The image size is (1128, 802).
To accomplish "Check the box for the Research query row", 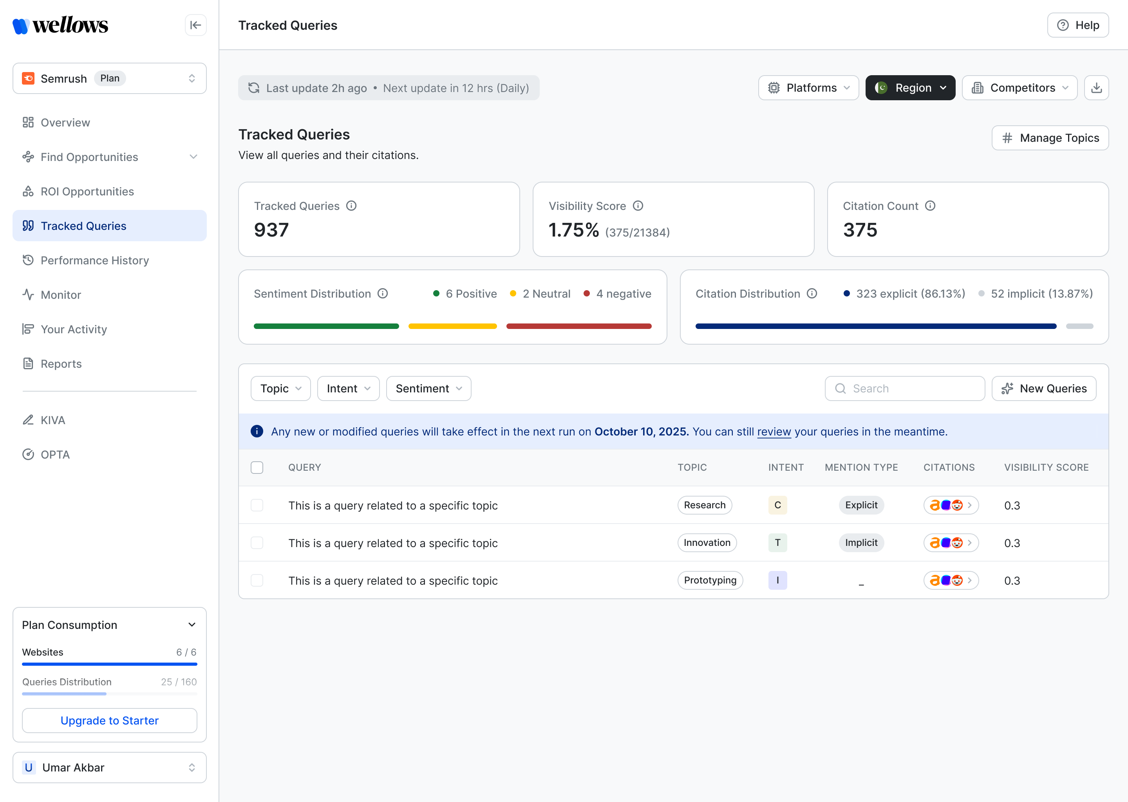I will point(257,505).
